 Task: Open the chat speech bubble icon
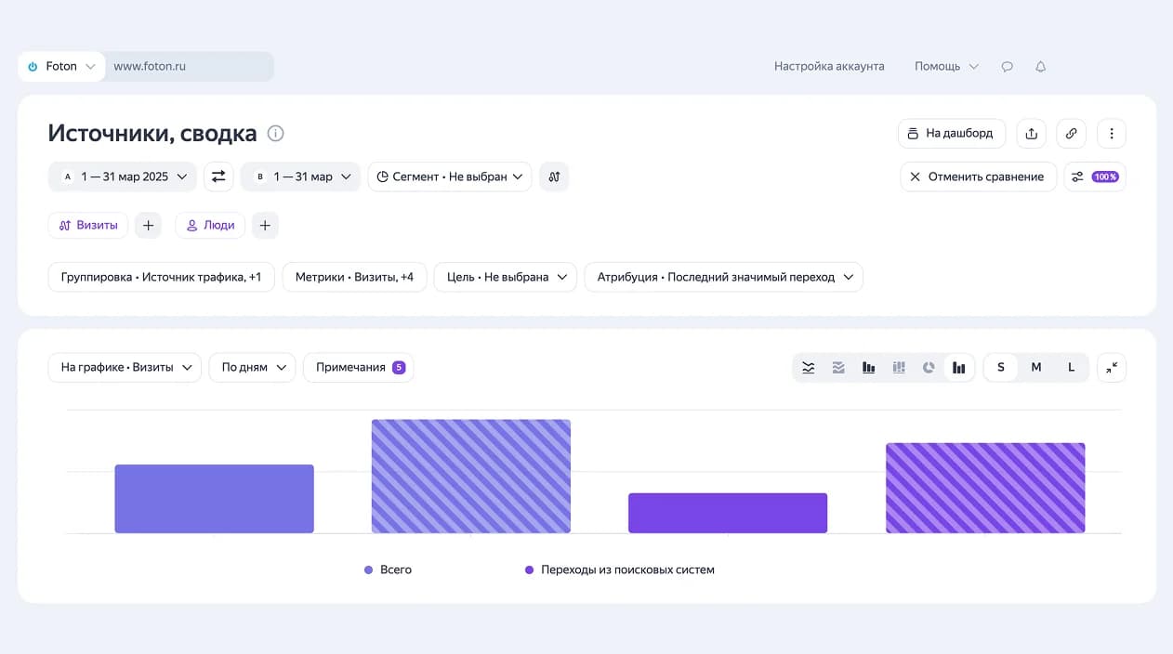(x=1007, y=67)
